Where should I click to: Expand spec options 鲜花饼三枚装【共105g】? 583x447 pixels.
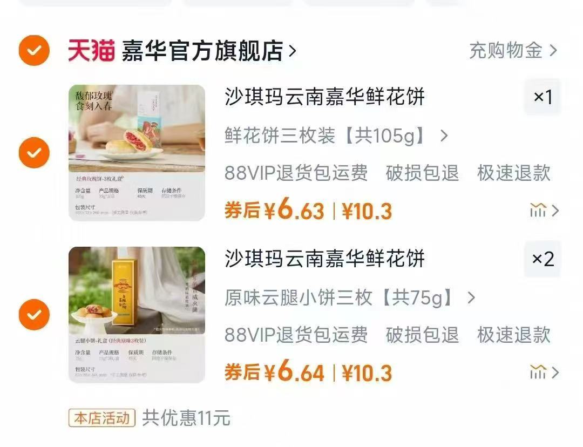[x=336, y=136]
